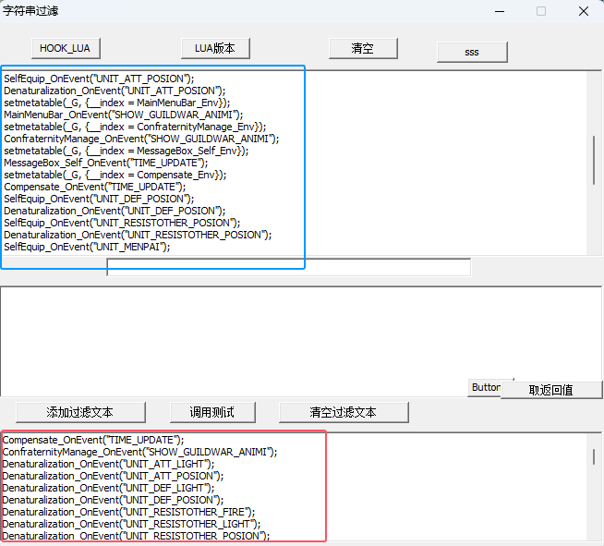Close the 字符串过滤 window
Image resolution: width=604 pixels, height=546 pixels.
tap(583, 11)
